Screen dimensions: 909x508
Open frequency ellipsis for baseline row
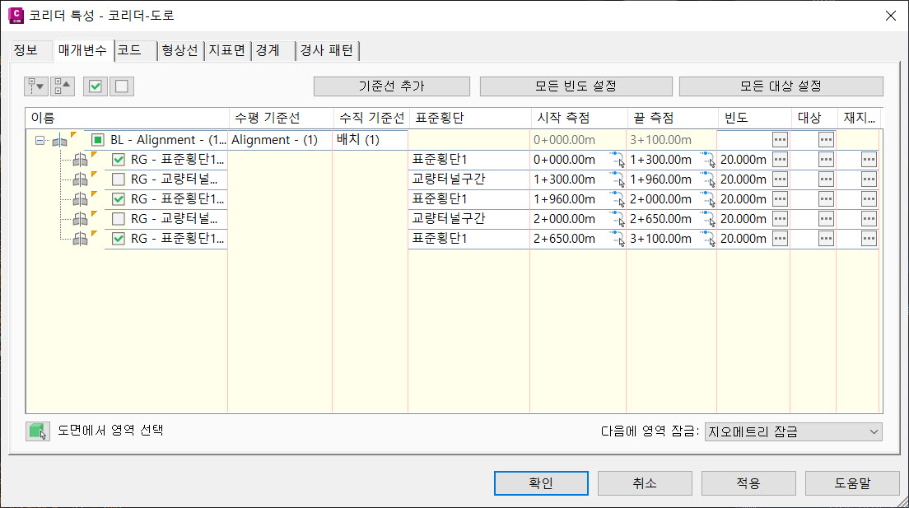(781, 140)
